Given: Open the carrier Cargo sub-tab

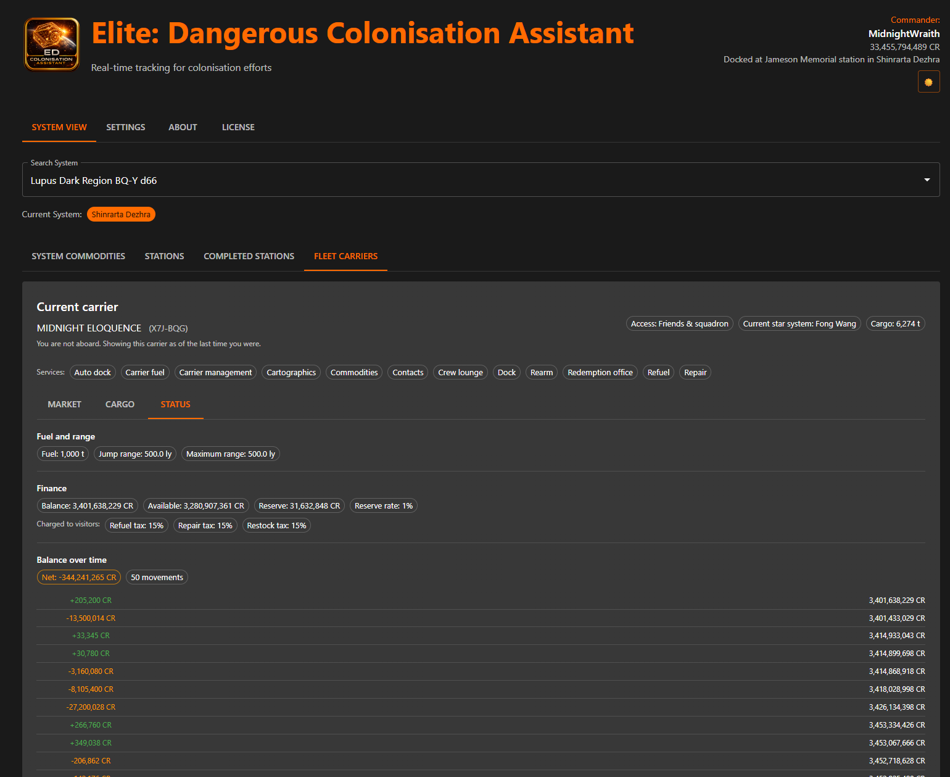Looking at the screenshot, I should [120, 404].
